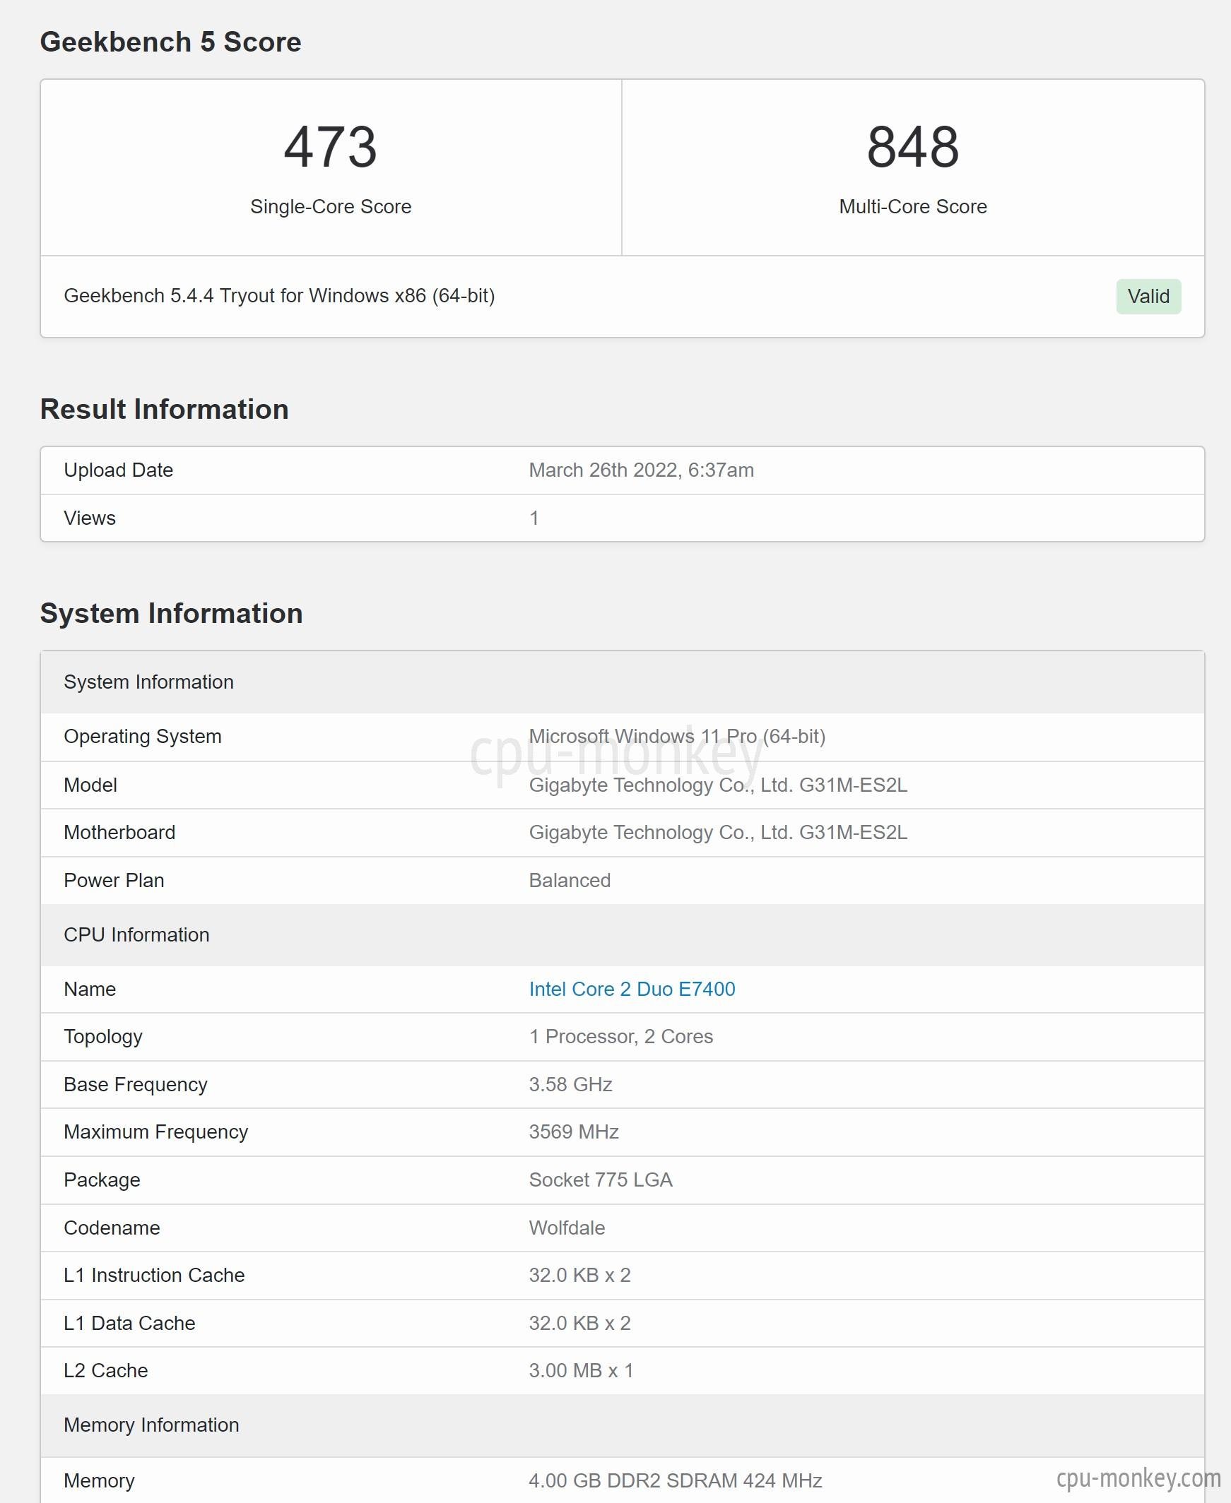
Task: Click the CPU Information section header
Action: (x=622, y=934)
